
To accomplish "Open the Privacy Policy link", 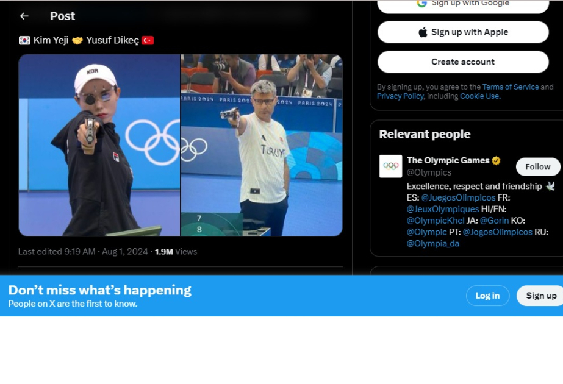I will click(400, 96).
